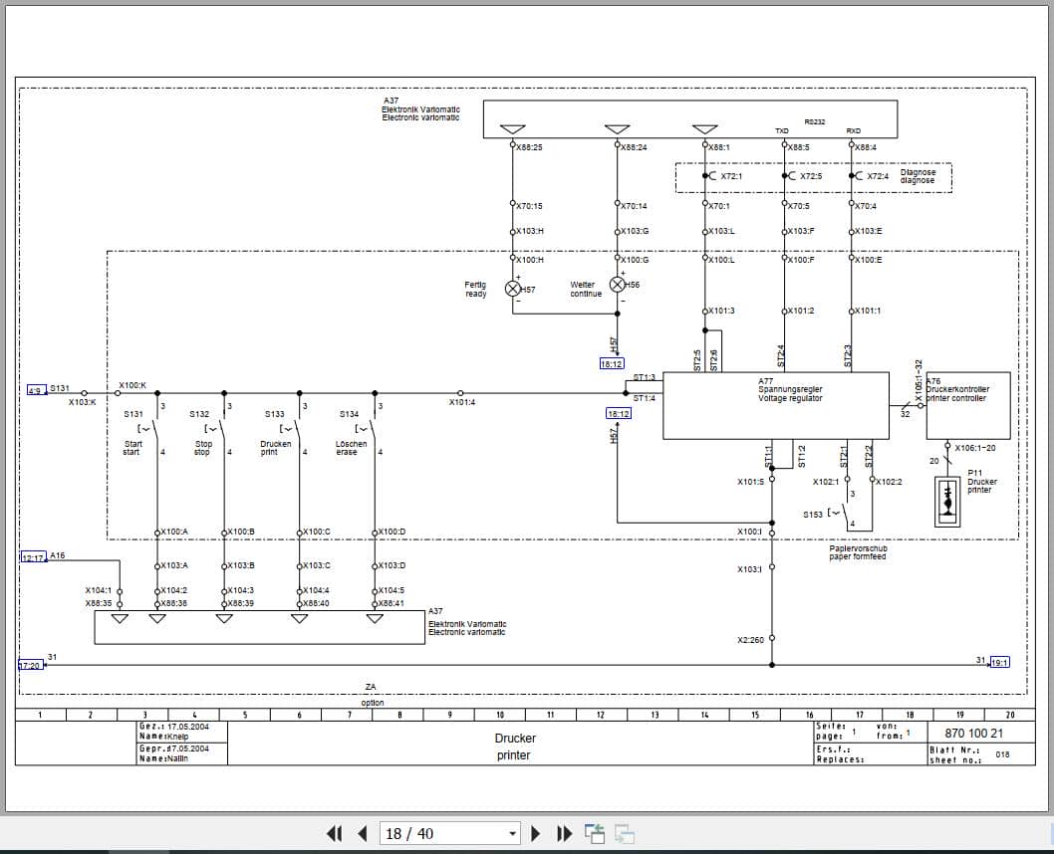Select the 'RS232' label in A37 block
This screenshot has width=1054, height=854.
coord(815,122)
